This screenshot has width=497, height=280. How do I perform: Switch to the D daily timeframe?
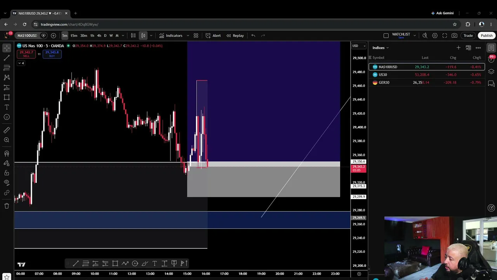[x=105, y=35]
